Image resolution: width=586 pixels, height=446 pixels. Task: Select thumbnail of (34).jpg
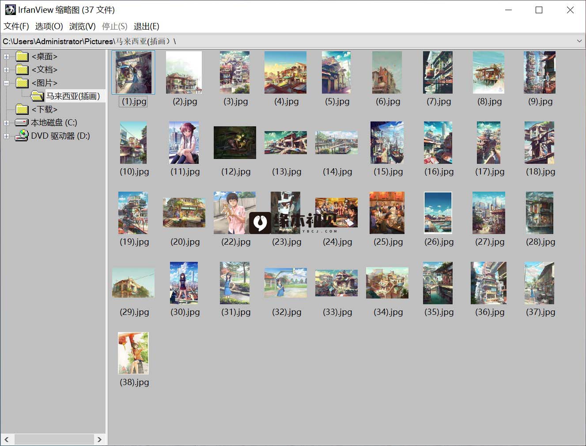[x=387, y=283]
